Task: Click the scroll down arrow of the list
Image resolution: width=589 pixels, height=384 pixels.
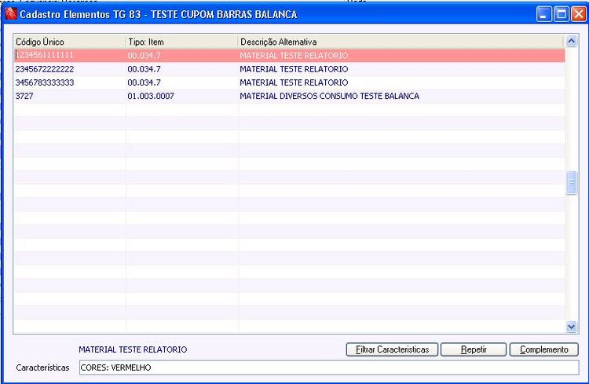Action: coord(572,327)
